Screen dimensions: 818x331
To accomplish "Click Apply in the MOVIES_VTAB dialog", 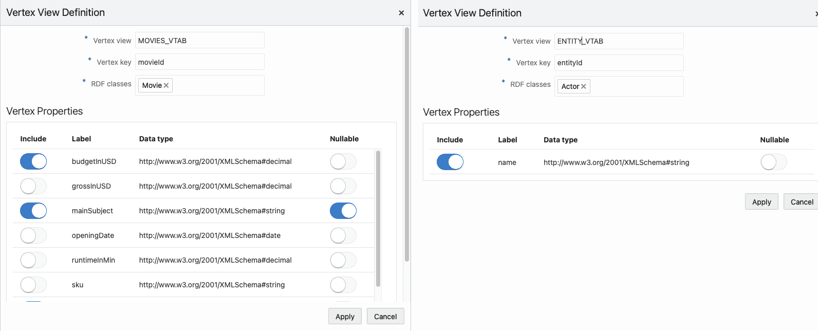I will pyautogui.click(x=345, y=317).
